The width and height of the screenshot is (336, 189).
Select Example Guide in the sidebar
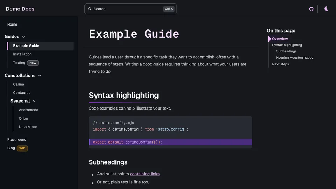pos(26,46)
